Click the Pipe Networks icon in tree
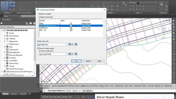Screen dimensions: 176x99 click(7, 52)
